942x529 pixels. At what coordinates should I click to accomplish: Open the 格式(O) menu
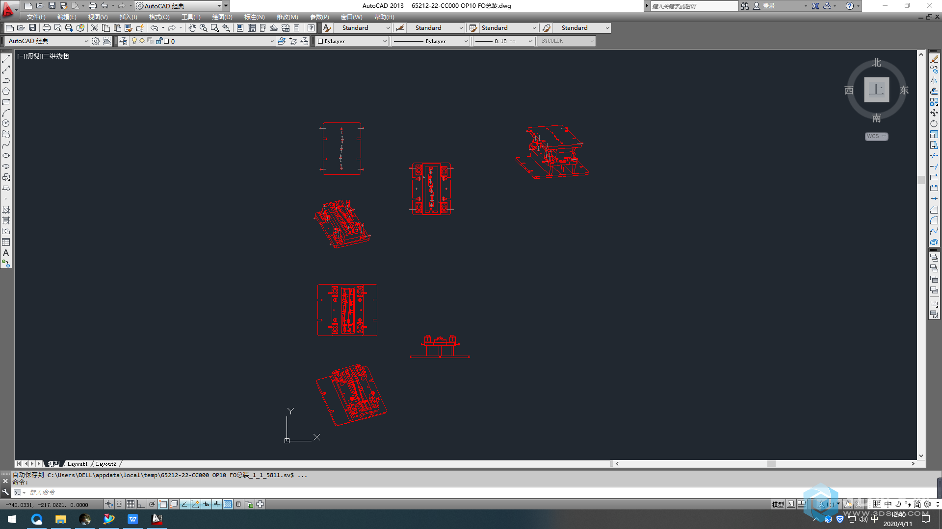point(159,17)
